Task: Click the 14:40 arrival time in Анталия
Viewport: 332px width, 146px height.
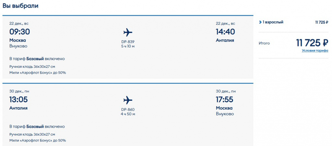Action: pos(225,32)
